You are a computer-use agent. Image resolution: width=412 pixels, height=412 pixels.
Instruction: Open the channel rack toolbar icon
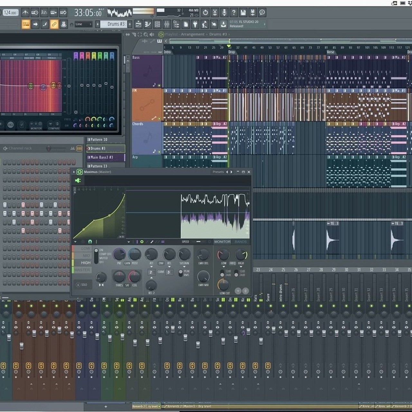157,24
